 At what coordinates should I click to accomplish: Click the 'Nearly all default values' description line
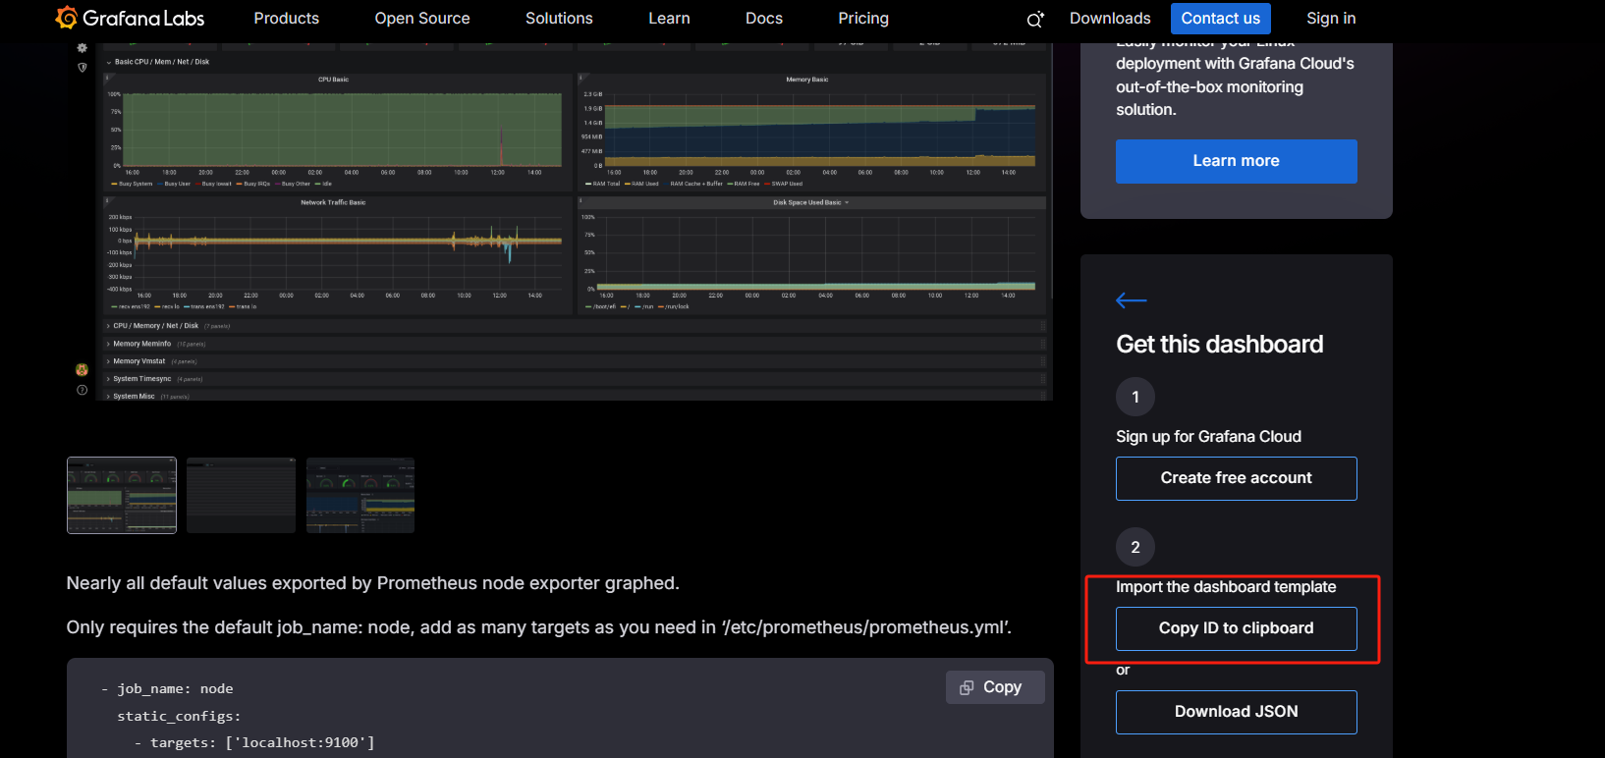(373, 583)
